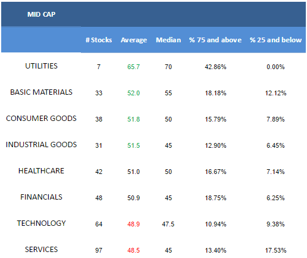Click the 97 stocks count cell

point(99,250)
